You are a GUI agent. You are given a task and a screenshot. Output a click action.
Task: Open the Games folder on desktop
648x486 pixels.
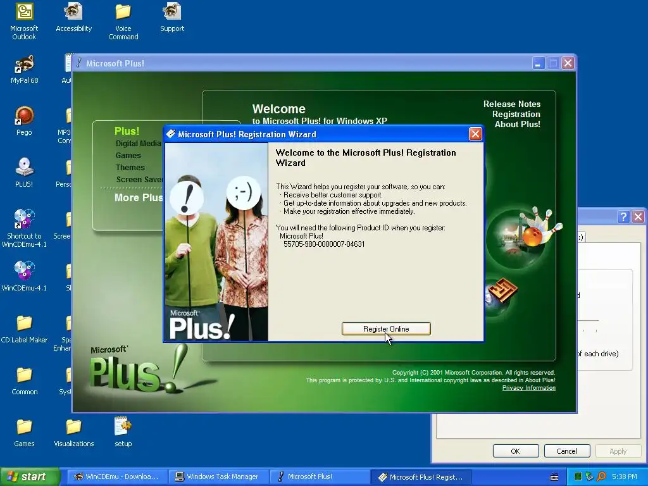(x=24, y=432)
